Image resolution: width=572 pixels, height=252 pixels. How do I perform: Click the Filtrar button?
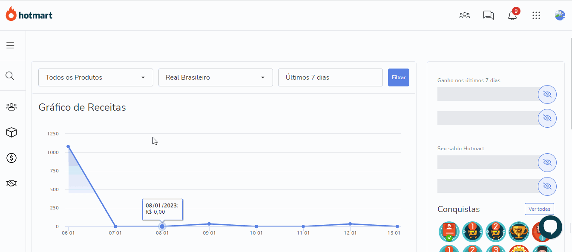point(399,77)
